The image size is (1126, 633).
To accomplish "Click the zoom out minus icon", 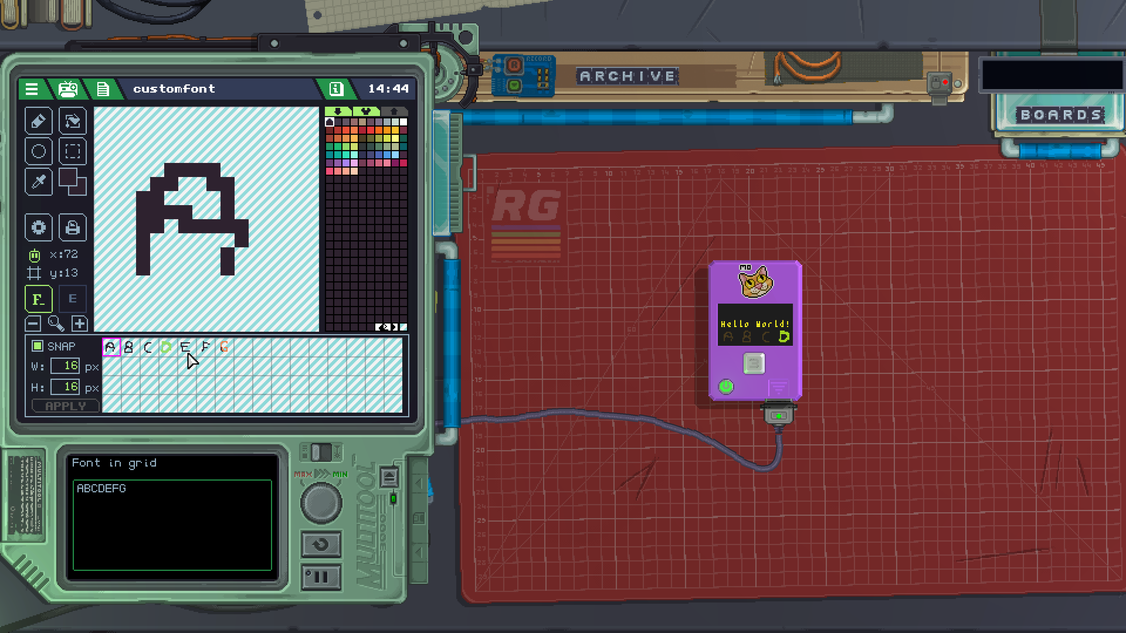I will [x=33, y=324].
